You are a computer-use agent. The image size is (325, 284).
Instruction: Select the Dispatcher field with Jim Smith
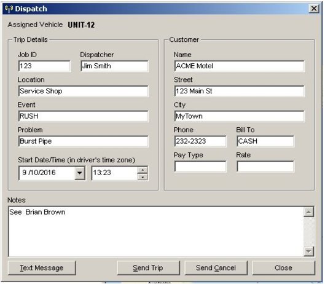[114, 66]
